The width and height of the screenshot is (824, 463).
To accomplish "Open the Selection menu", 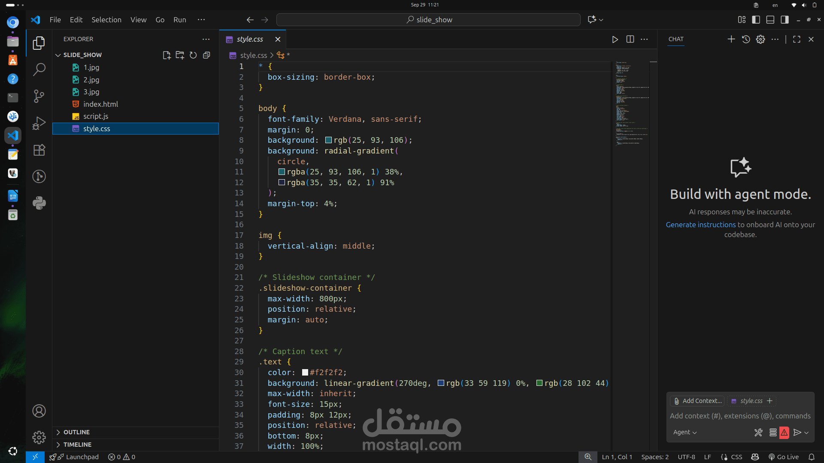I will [106, 20].
